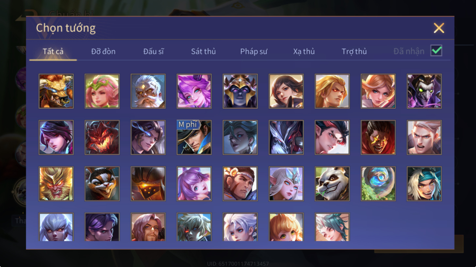Select the golden Monkey King hero portrait

56,184
